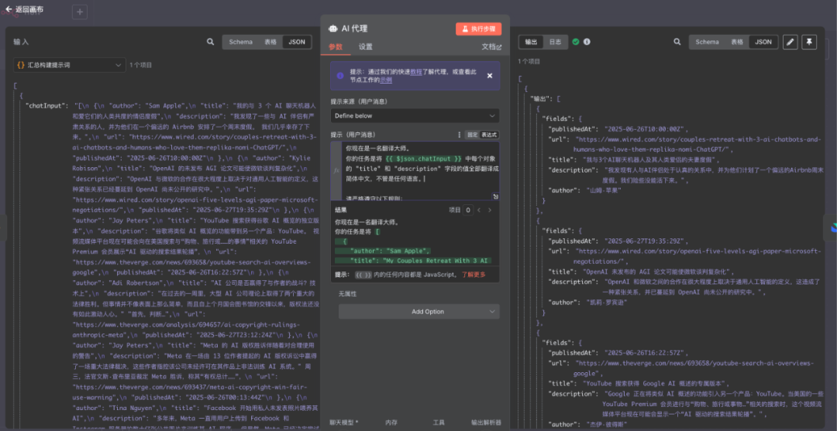The image size is (837, 431).
Task: Click the 提示来源（用户消息）label
Action: pos(359,101)
